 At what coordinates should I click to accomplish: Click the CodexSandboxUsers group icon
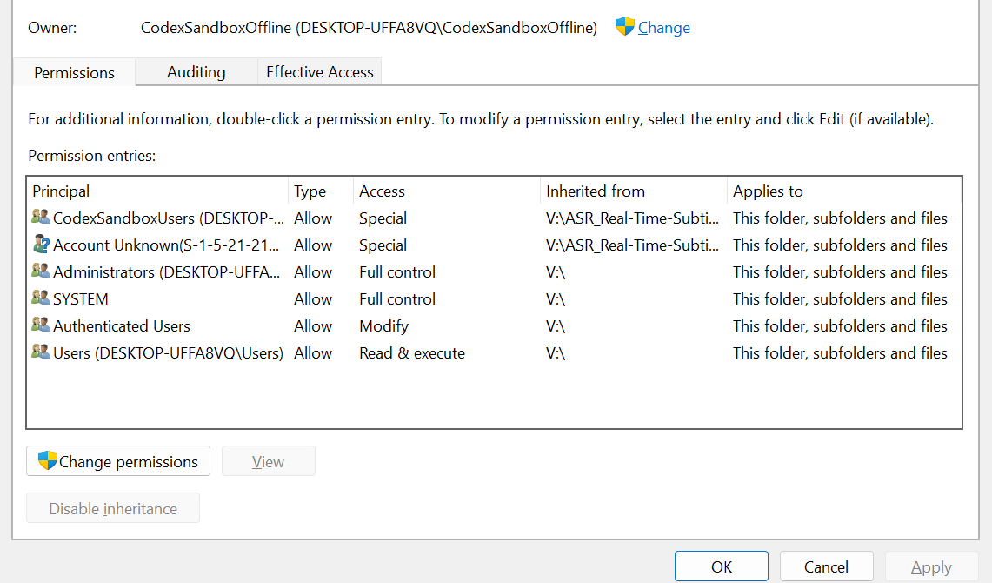[41, 218]
